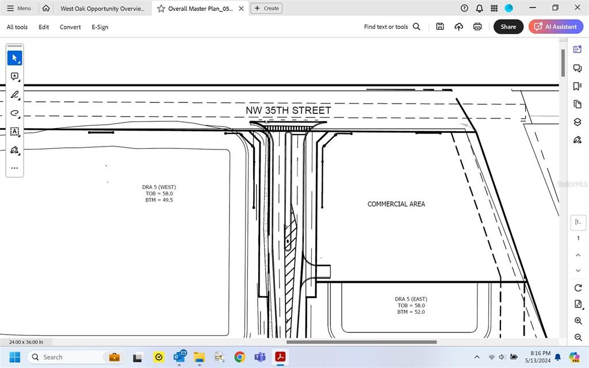Click next page chevron in navigation panel
The width and height of the screenshot is (589, 368).
pos(577,270)
